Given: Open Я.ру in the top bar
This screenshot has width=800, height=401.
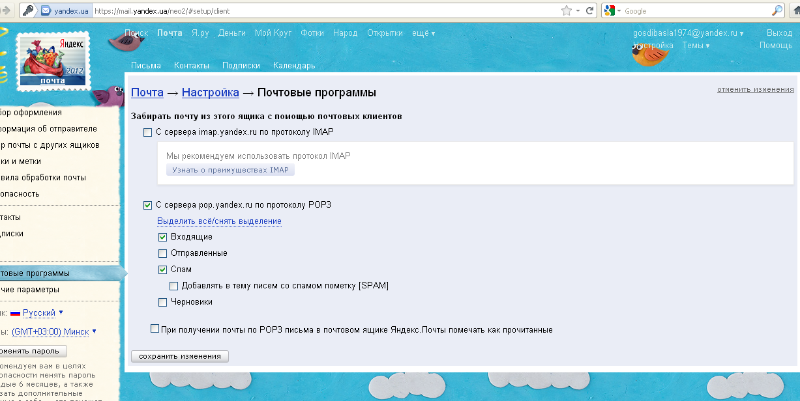Looking at the screenshot, I should pyautogui.click(x=200, y=33).
